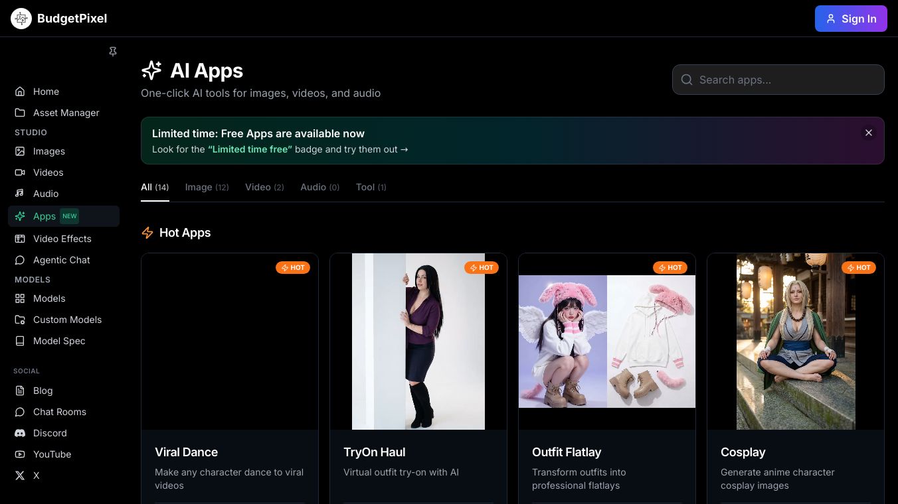Select the Tool apps tab

(371, 187)
